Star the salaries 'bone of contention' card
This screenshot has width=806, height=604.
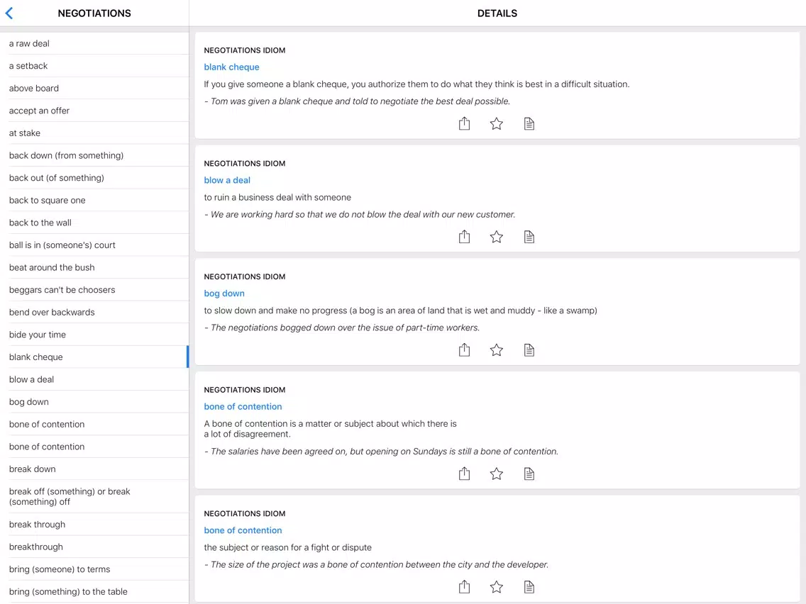[x=497, y=474]
